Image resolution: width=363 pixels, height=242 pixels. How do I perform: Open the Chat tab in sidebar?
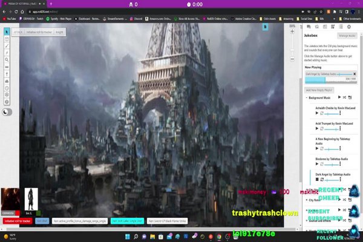pos(309,27)
